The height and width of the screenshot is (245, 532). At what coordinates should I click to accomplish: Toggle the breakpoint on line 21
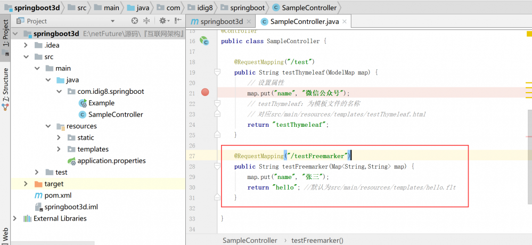point(205,93)
